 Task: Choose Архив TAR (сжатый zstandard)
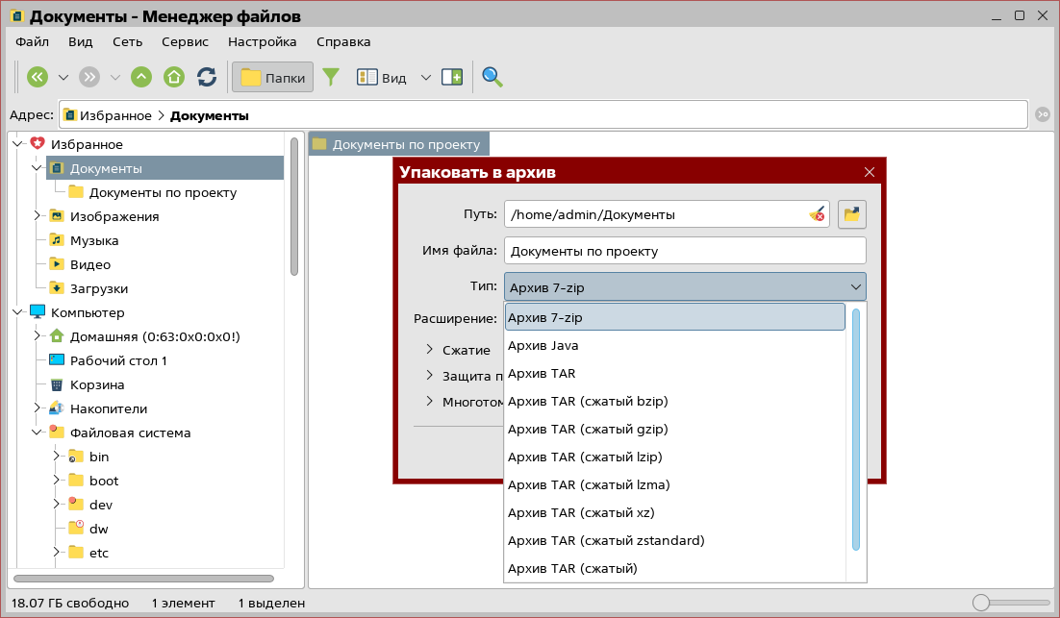pyautogui.click(x=674, y=540)
